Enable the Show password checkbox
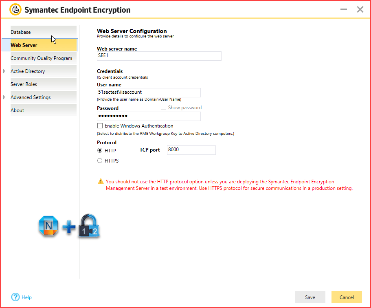 [163, 107]
